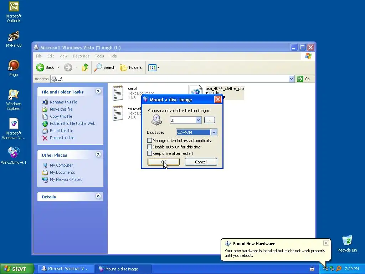Select the serial text document icon
365x274 pixels.
point(118,93)
